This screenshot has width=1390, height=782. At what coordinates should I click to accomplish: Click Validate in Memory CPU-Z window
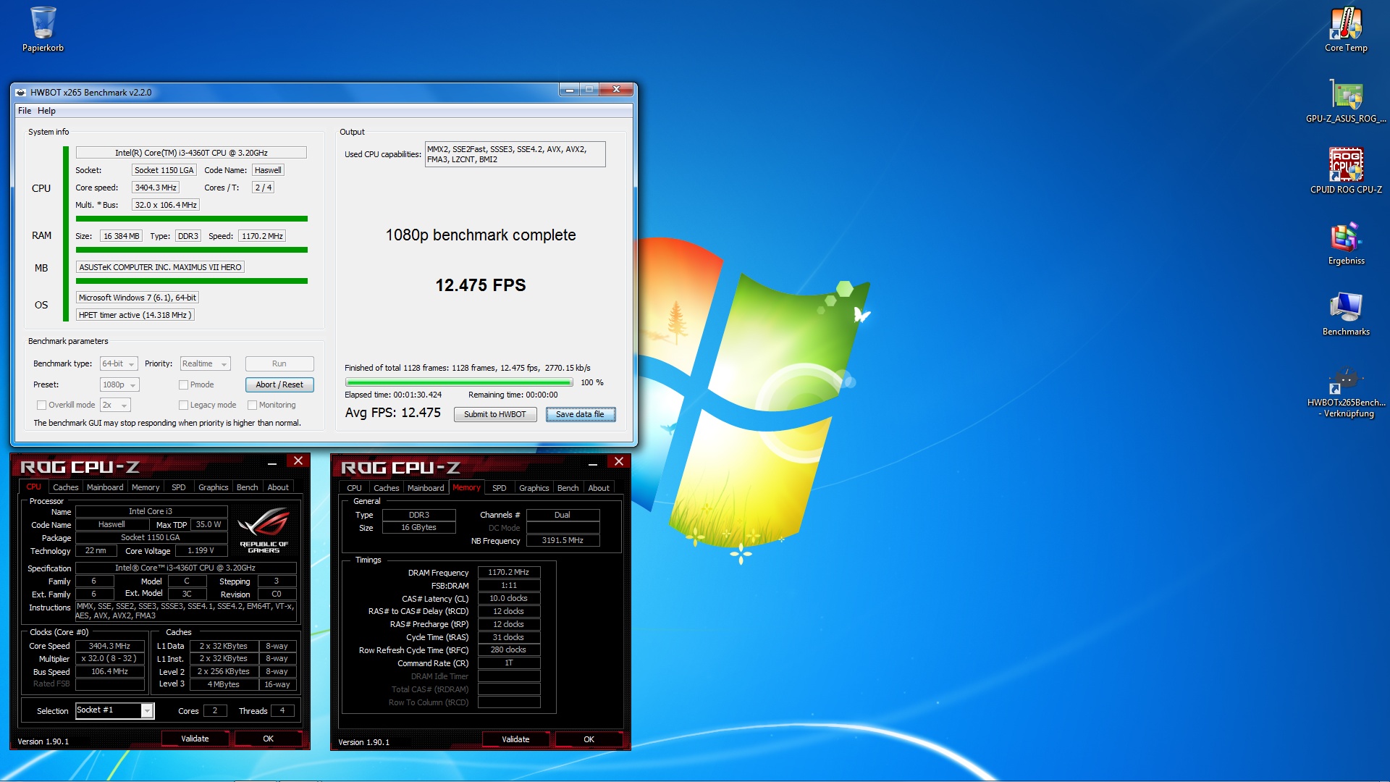tap(515, 739)
